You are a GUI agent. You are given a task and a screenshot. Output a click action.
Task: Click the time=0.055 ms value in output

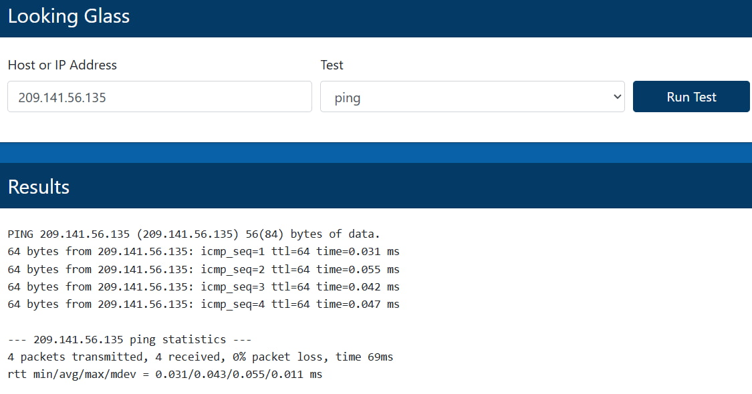click(x=358, y=269)
